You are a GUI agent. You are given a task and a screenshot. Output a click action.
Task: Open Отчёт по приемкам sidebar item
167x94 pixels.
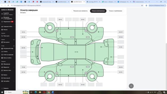click(x=8, y=55)
